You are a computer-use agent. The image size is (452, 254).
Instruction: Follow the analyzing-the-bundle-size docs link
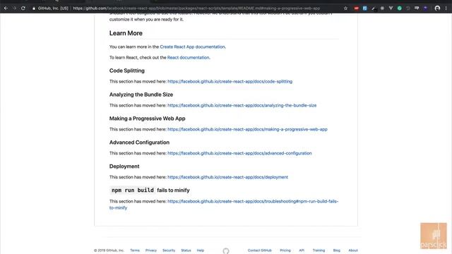pos(242,105)
